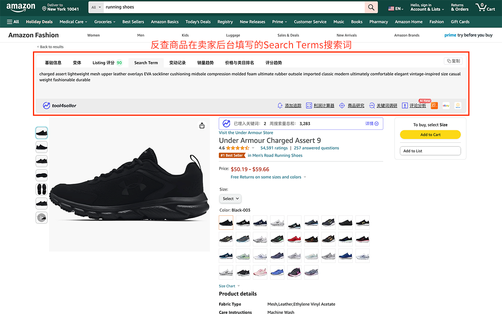Click the Men category in Amazon Fashion

141,35
